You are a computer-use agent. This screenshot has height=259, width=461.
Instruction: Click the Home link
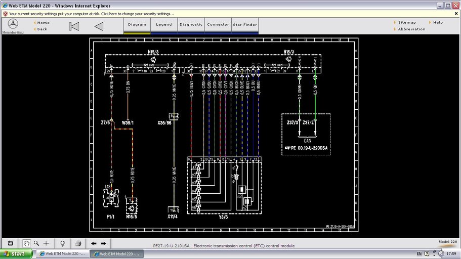coord(43,23)
